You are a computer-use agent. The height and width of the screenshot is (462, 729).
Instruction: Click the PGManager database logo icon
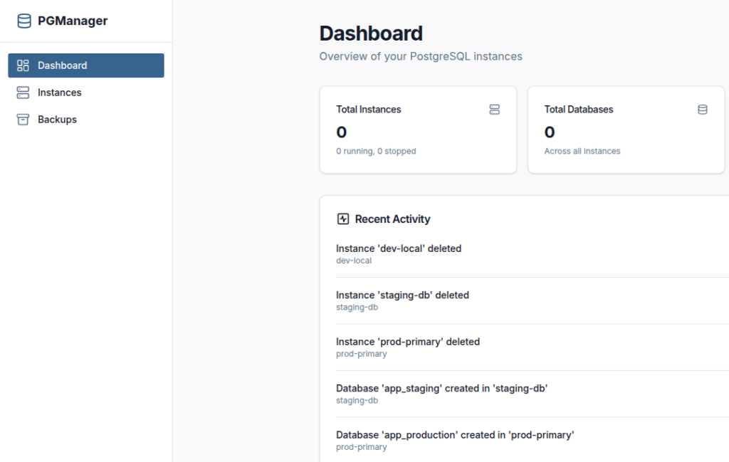[24, 21]
